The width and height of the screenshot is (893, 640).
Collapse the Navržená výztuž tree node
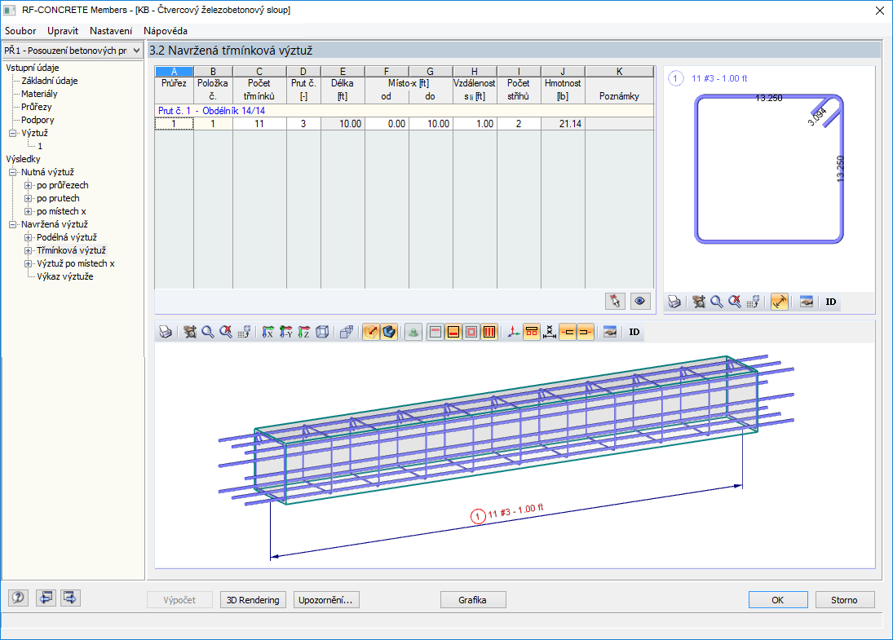12,224
